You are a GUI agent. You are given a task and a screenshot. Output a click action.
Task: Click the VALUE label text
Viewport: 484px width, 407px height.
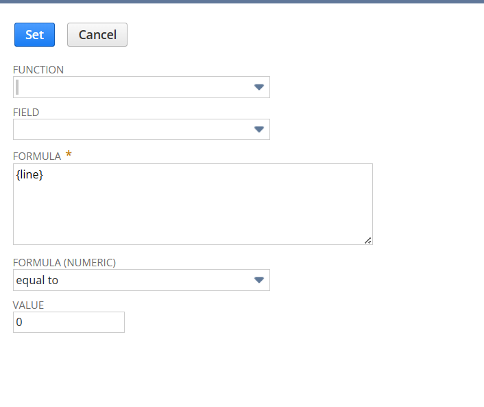coord(29,305)
